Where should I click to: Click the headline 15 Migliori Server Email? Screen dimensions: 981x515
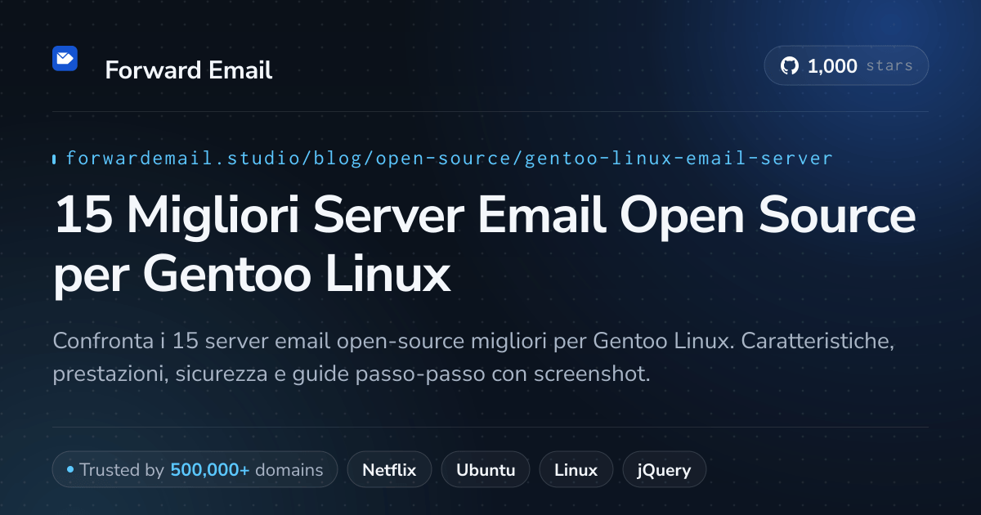[x=485, y=246]
